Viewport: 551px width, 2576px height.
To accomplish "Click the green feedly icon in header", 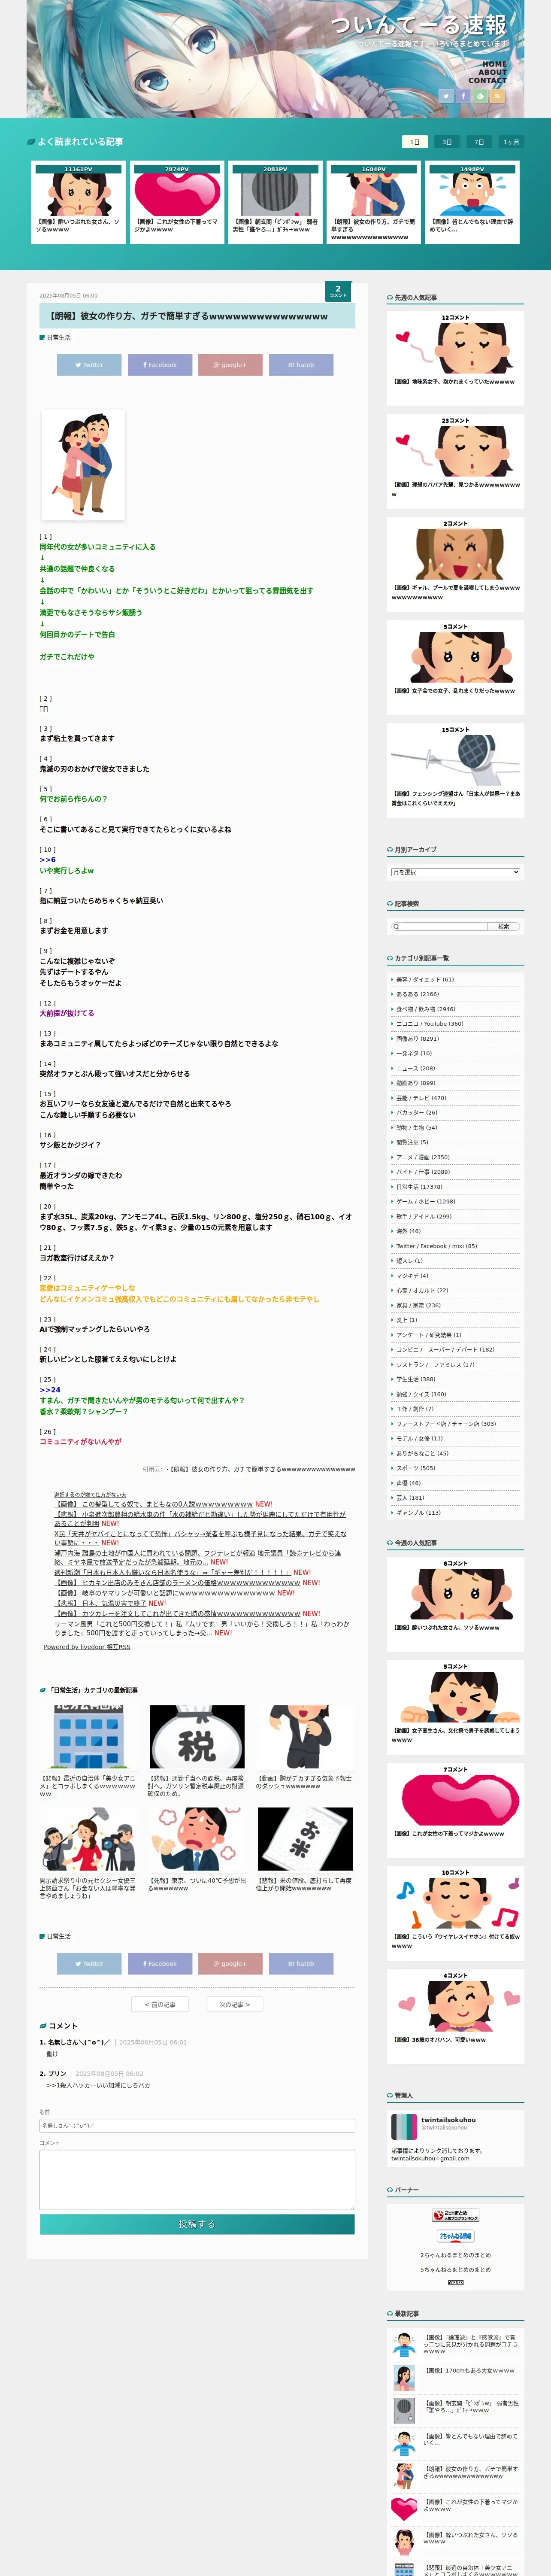I will [480, 96].
